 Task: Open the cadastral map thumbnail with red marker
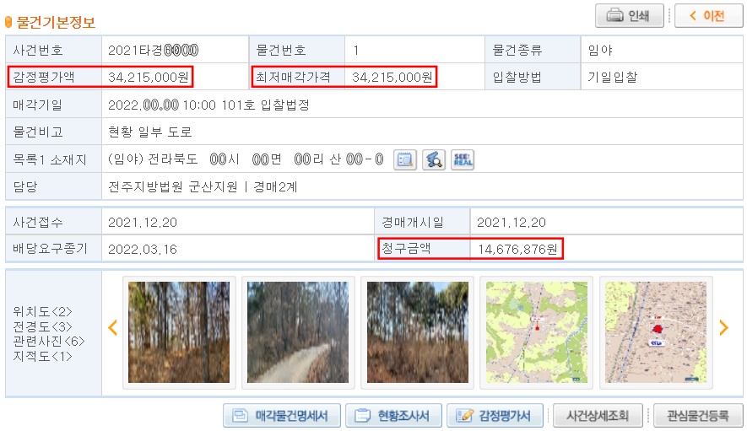[x=656, y=332]
